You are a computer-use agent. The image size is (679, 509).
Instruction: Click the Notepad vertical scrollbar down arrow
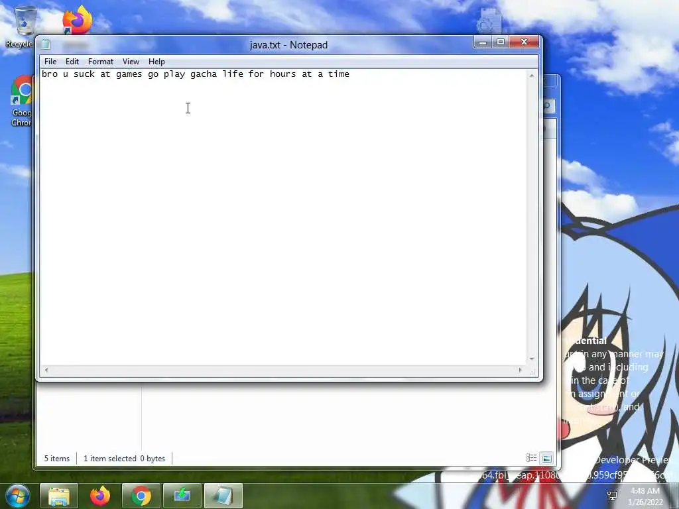click(x=532, y=359)
